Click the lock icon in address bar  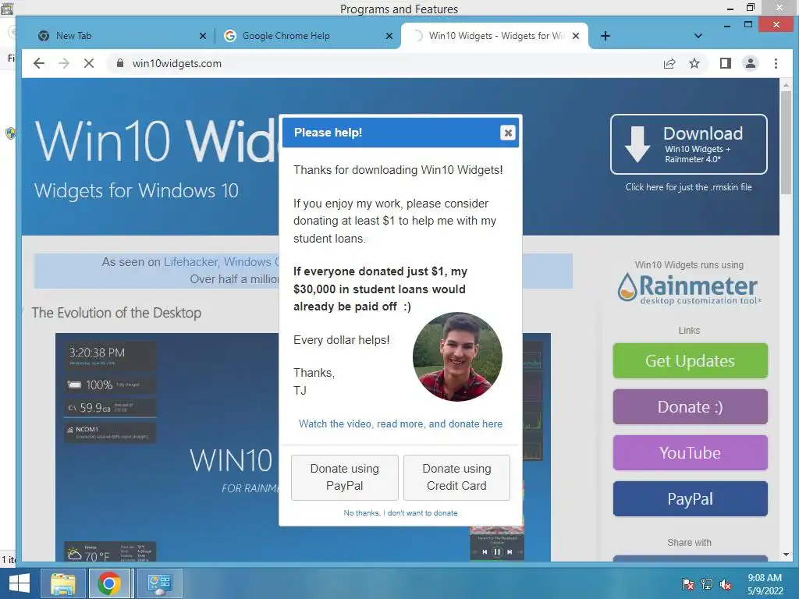(x=119, y=63)
